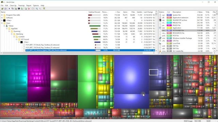Screen dimensions: 218x122
Task: Click the Copy Path toolbar icon
Action: pyautogui.click(x=13, y=8)
